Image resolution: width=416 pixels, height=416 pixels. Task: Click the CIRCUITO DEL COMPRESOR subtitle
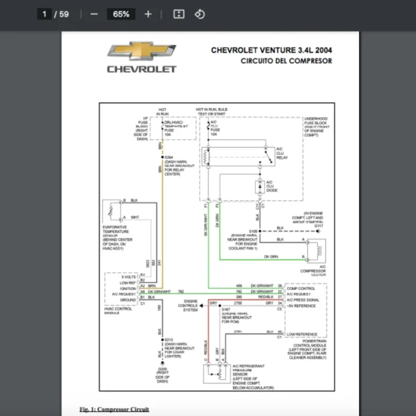pos(286,61)
